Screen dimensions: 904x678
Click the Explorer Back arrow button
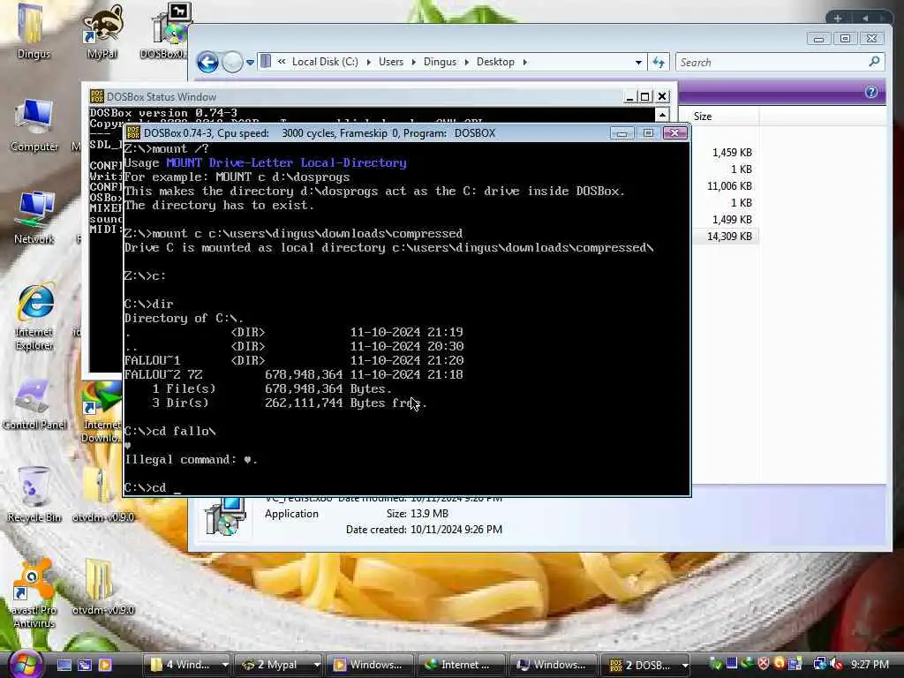coord(207,62)
